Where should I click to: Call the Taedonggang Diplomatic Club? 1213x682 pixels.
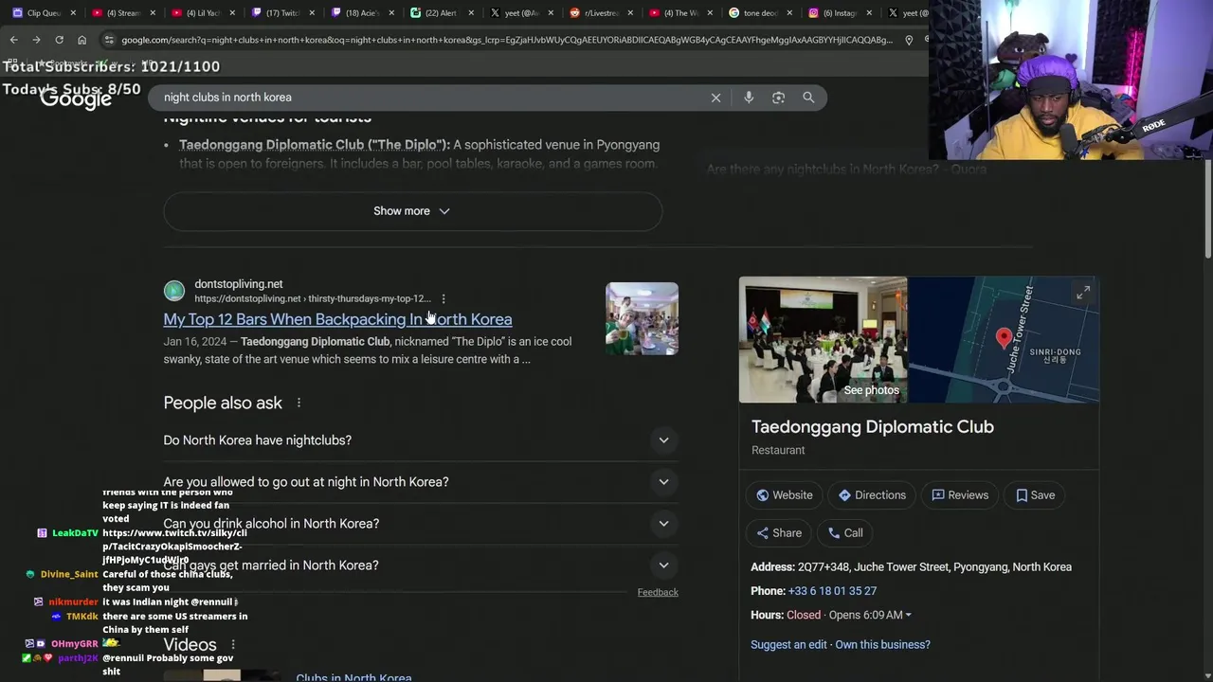tap(845, 533)
